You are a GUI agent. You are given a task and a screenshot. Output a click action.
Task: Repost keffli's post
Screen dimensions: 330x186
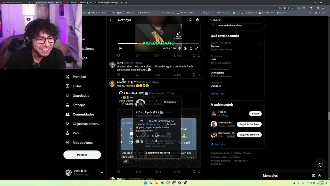tap(137, 75)
